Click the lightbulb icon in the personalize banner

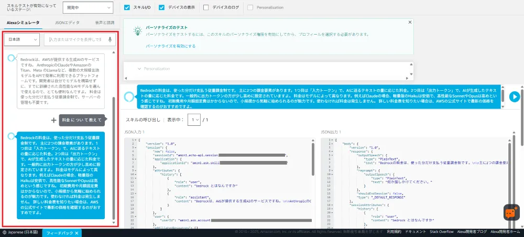tap(136, 31)
